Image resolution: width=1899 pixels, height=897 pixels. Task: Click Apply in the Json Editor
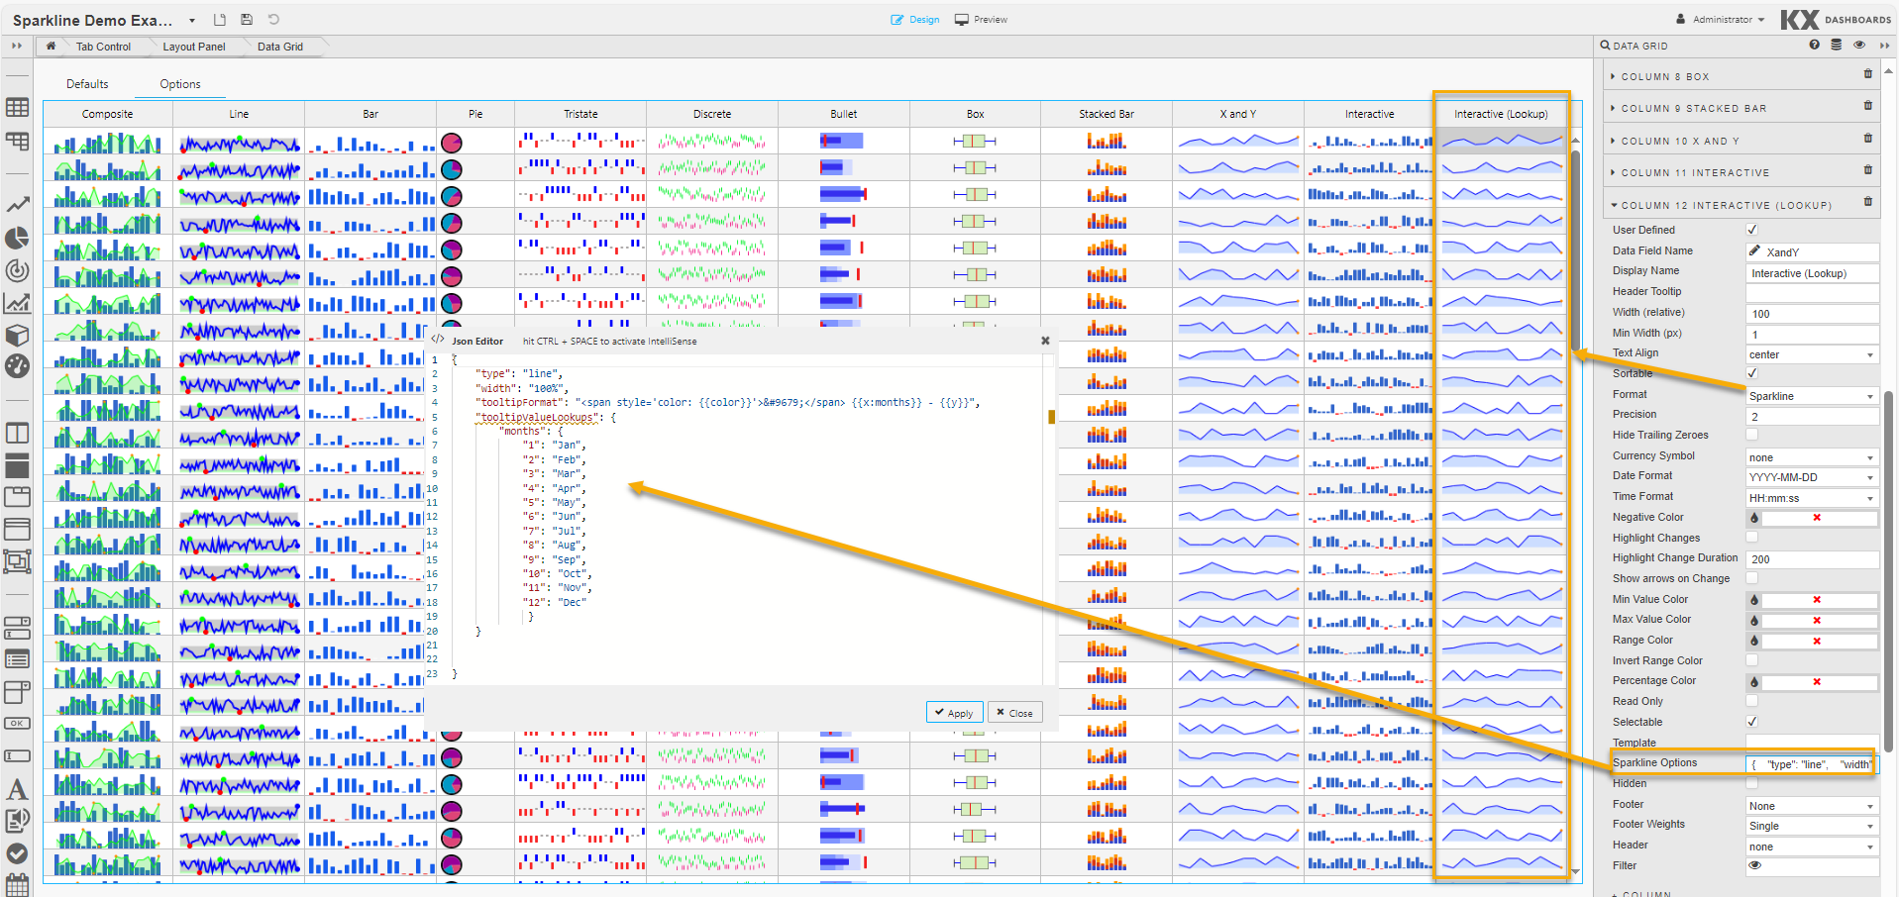(954, 712)
